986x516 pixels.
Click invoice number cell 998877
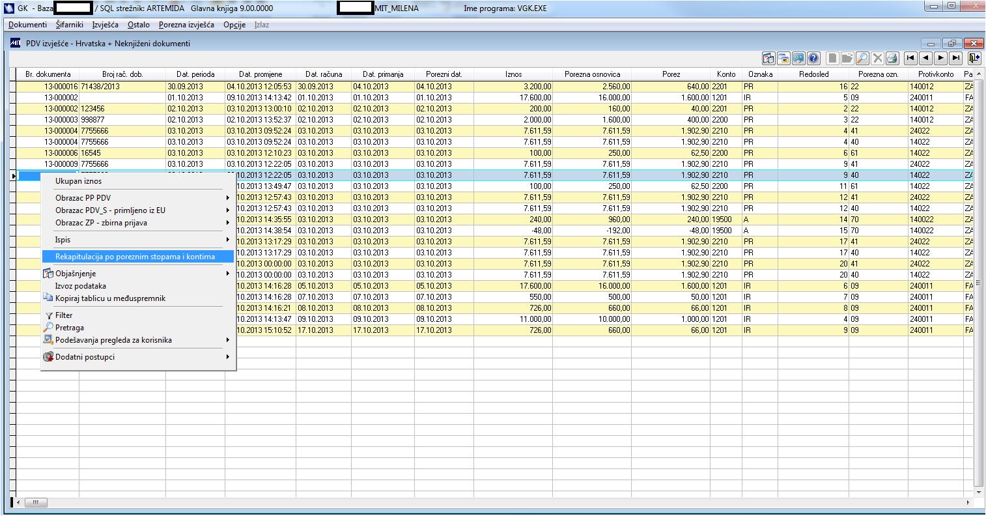122,120
